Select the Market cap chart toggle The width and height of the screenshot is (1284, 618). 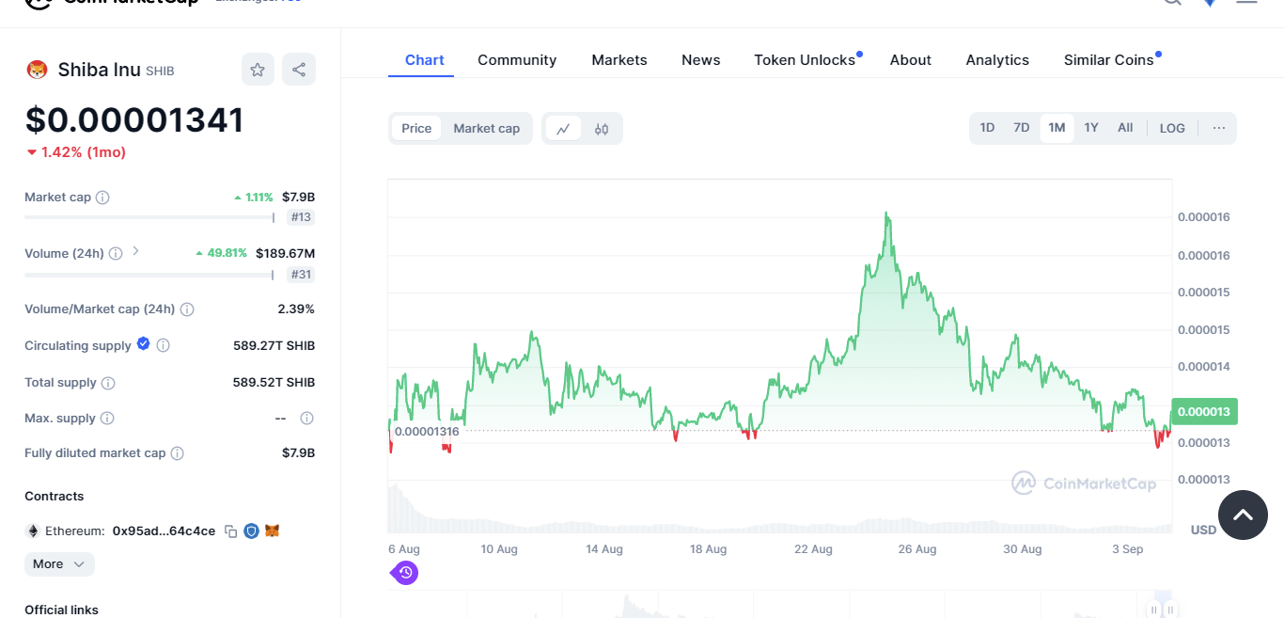point(487,129)
